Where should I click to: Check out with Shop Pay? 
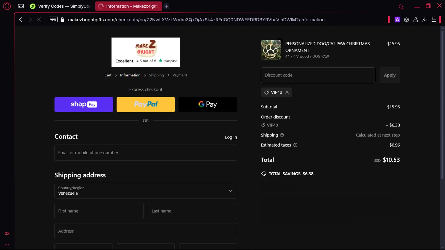[x=84, y=104]
